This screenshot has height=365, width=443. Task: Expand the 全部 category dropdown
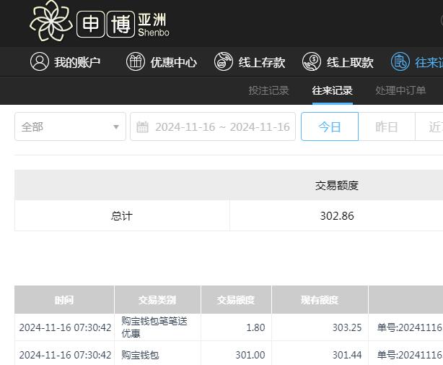(x=71, y=126)
